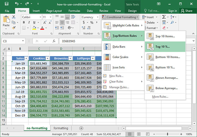Decrease font size with small A
Image resolution: width=197 pixels, height=137 pixels.
coord(50,23)
